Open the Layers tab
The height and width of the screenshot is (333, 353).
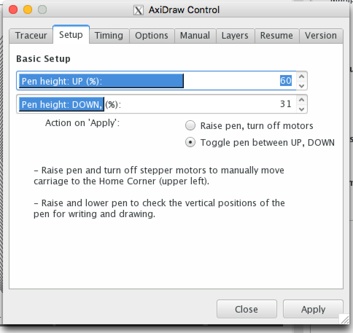pyautogui.click(x=235, y=36)
